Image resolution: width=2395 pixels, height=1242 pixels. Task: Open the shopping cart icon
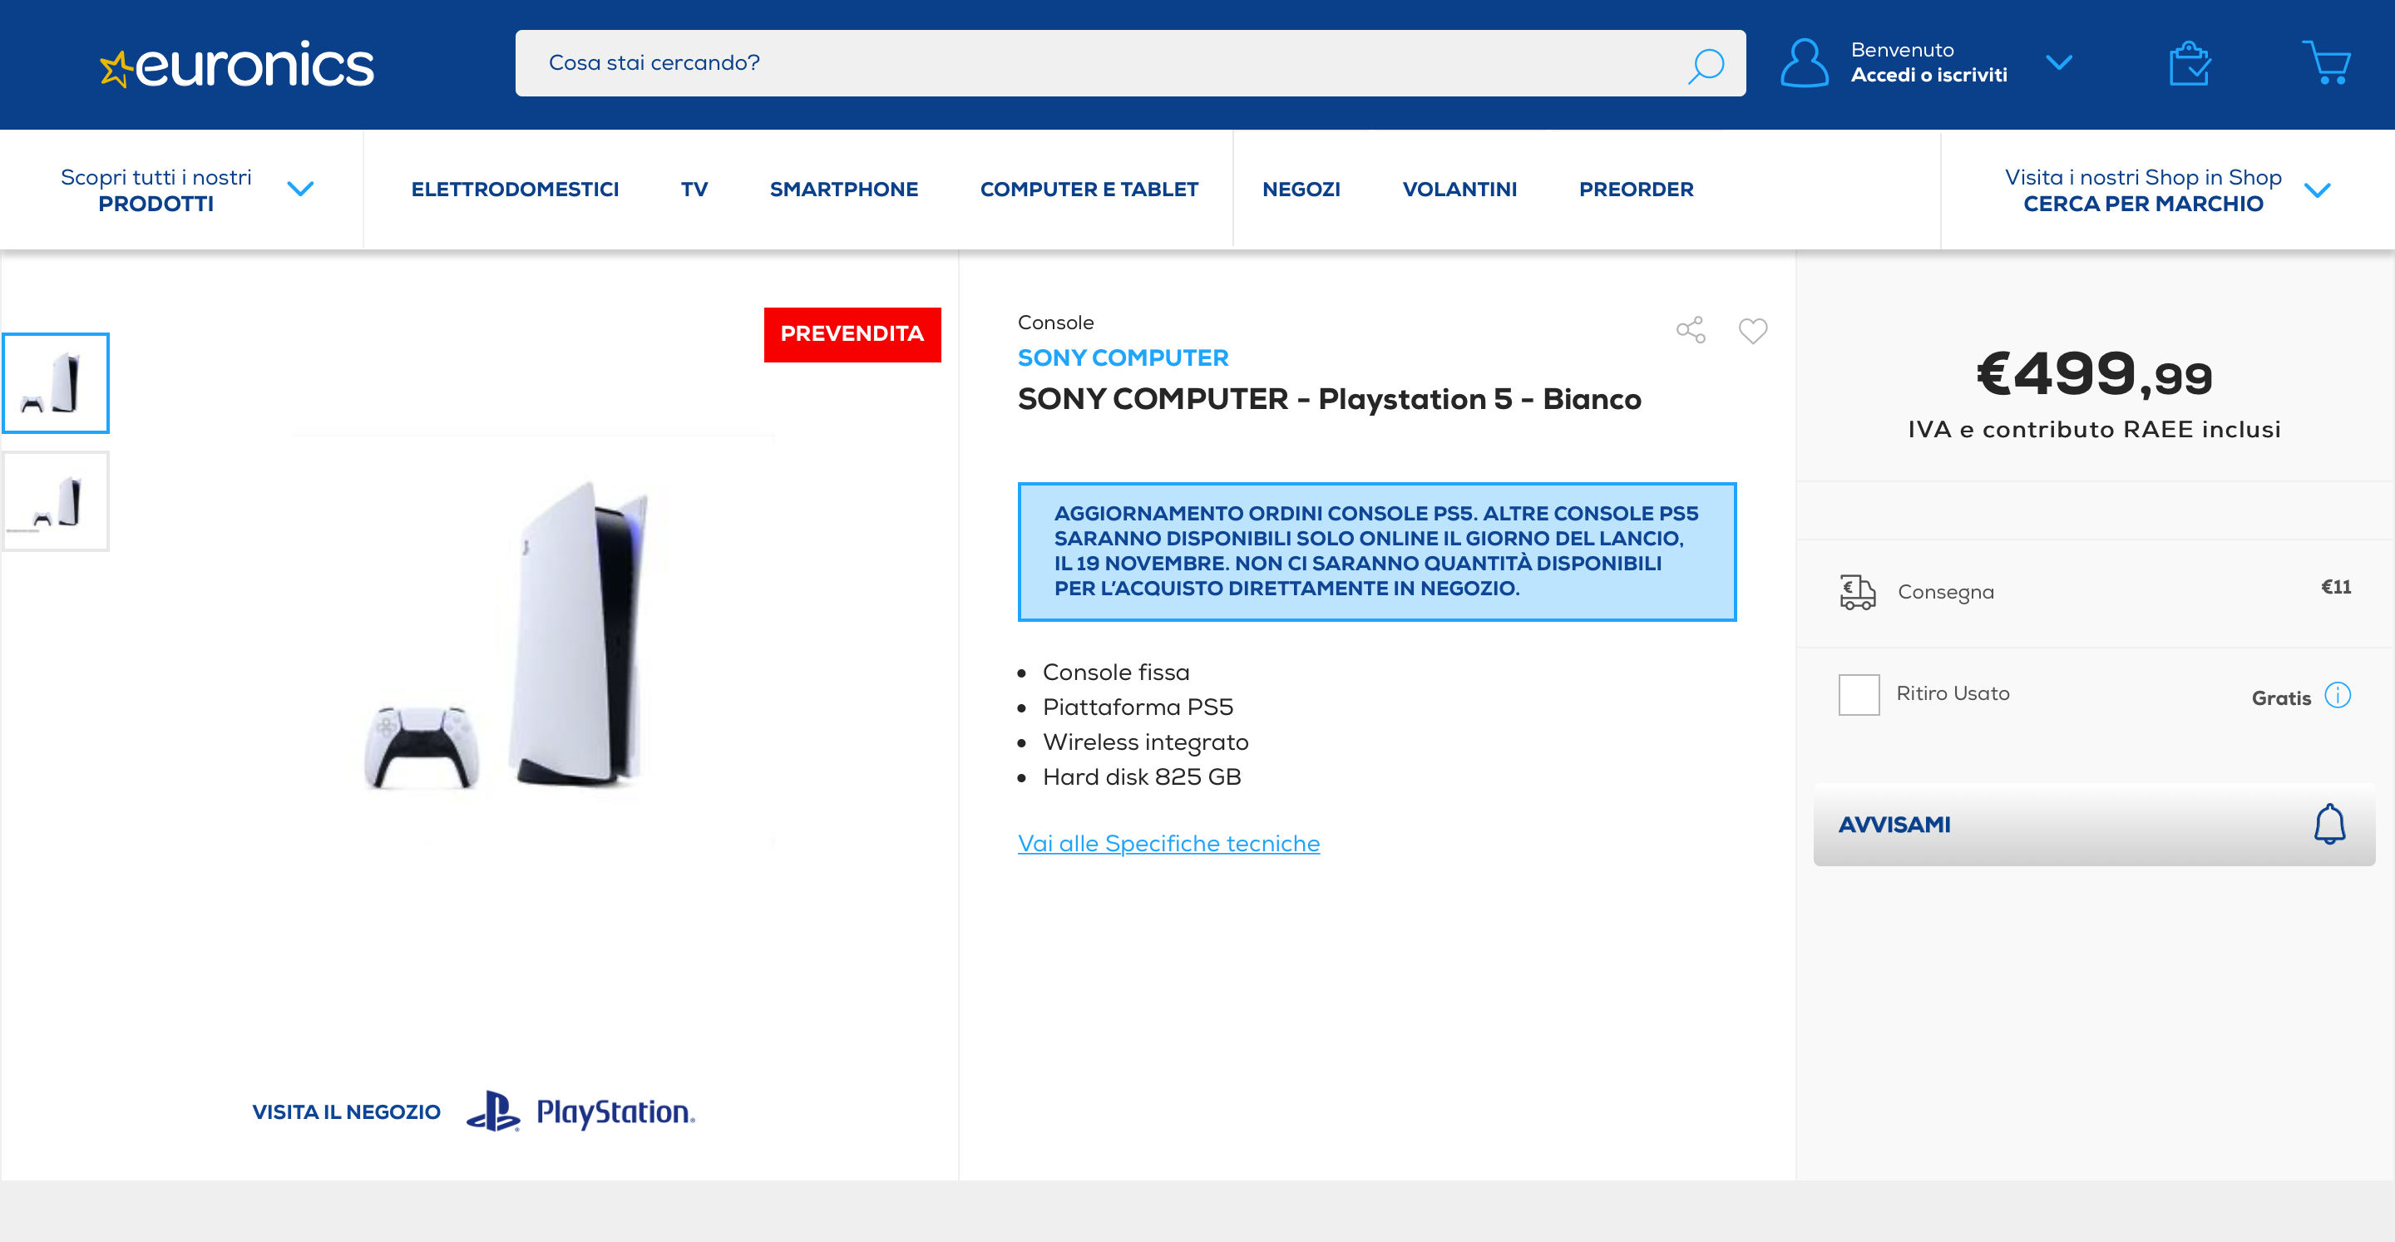click(x=2326, y=62)
